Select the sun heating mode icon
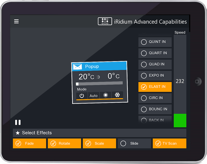Image resolution: width=207 pixels, height=164 pixels. coord(106,95)
